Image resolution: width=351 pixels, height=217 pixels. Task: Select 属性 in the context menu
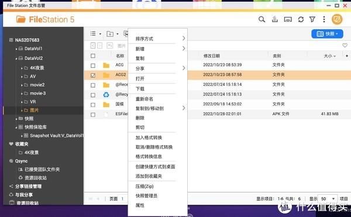click(140, 205)
